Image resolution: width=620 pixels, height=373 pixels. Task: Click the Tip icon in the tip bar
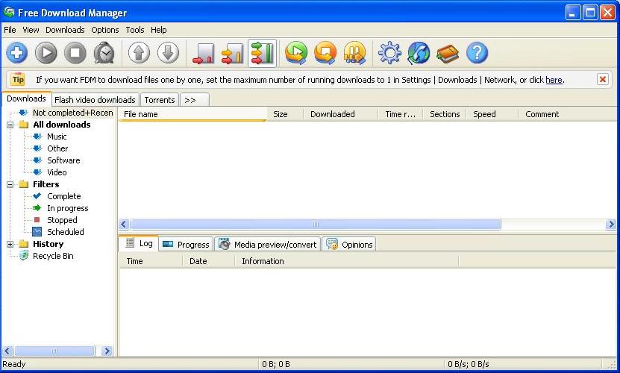[x=18, y=80]
